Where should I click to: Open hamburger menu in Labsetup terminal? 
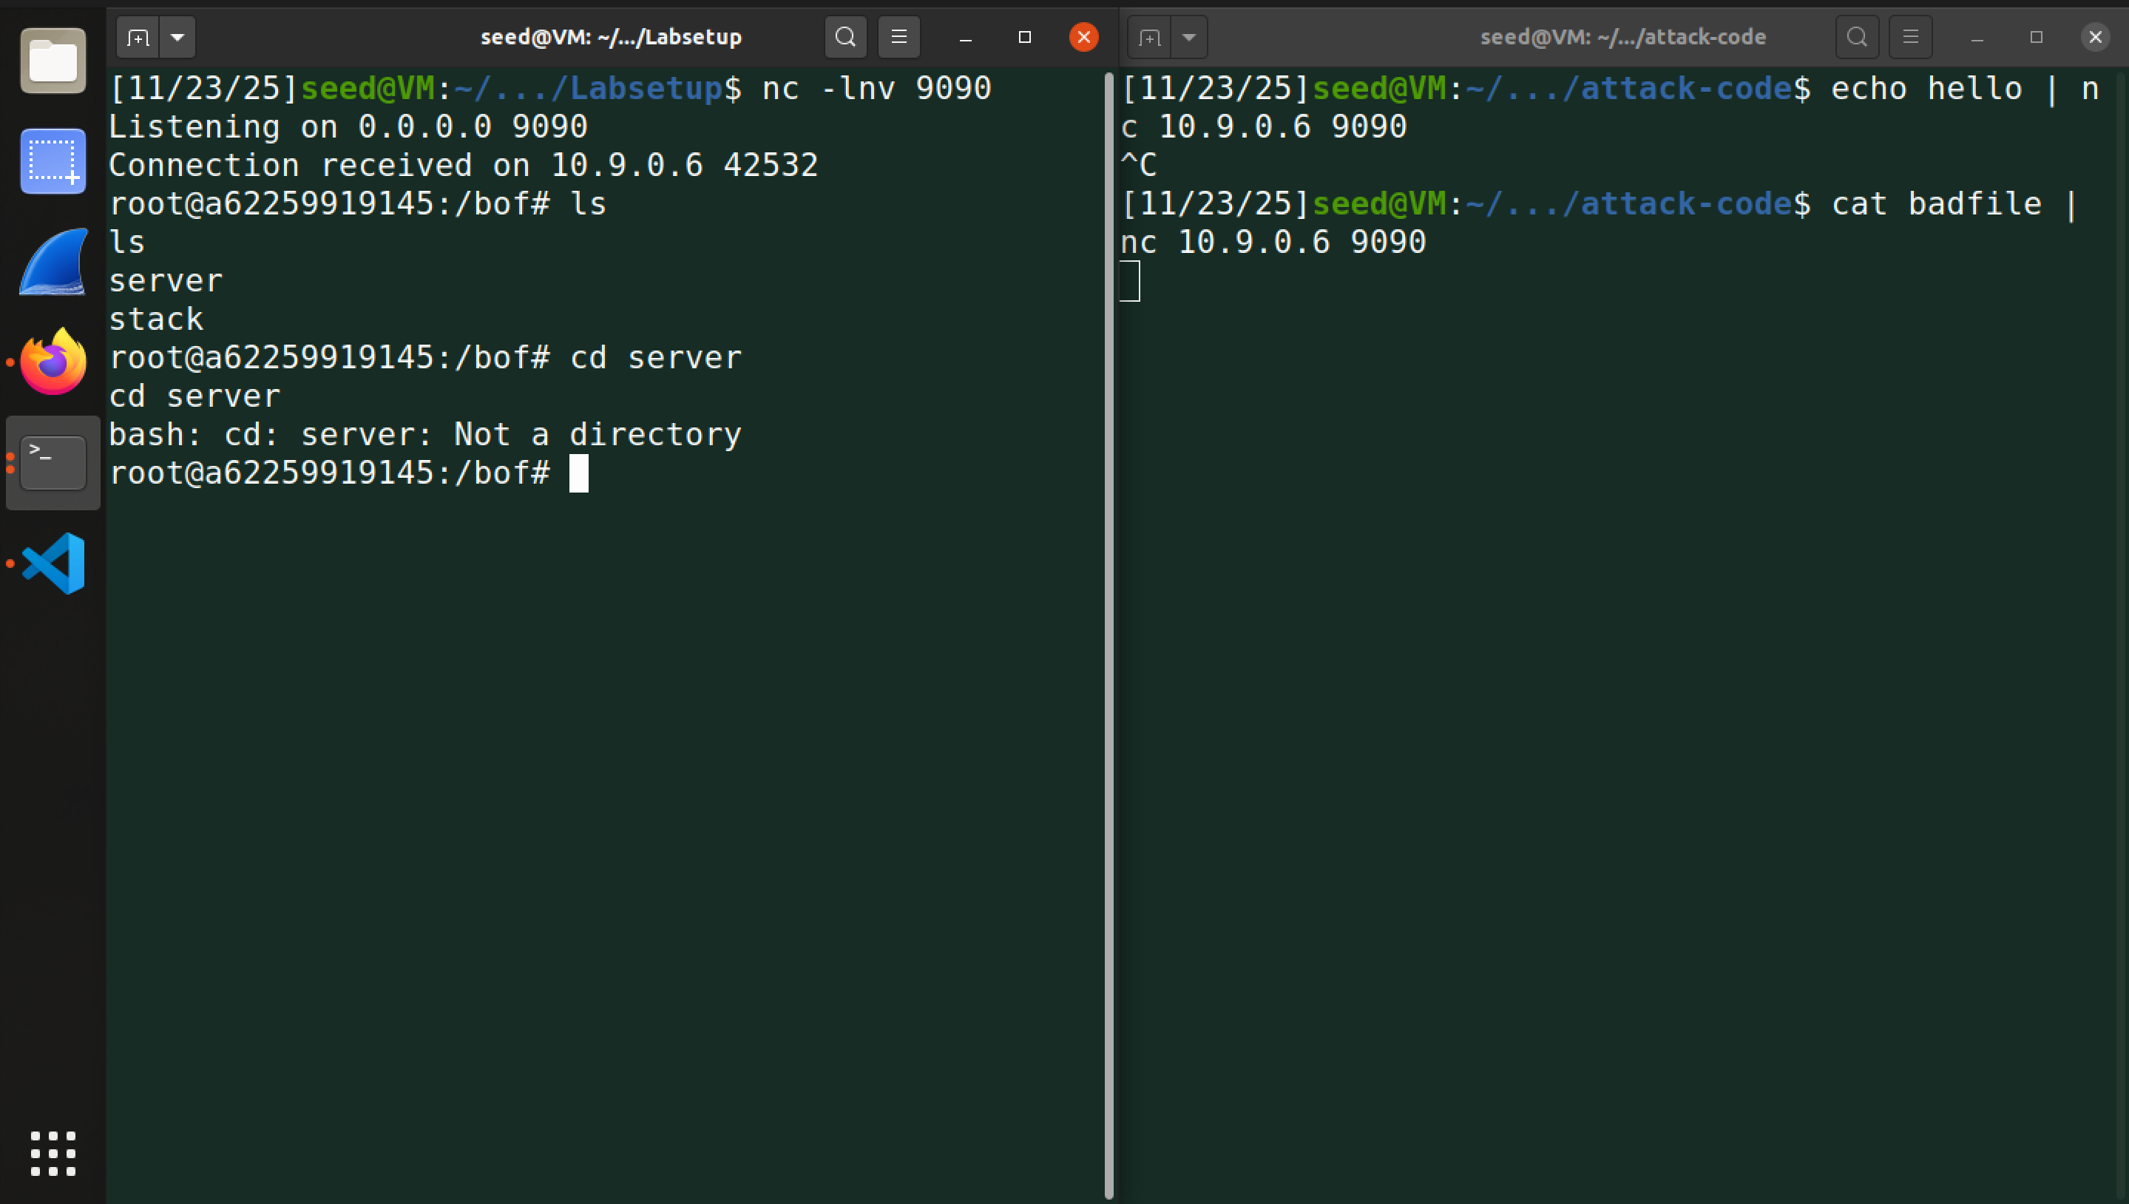898,37
